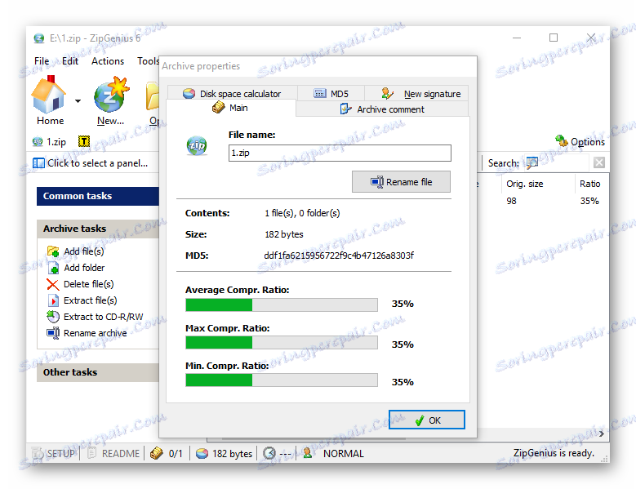Click the New archive toolbar icon
The height and width of the screenshot is (489, 636).
coord(111,94)
